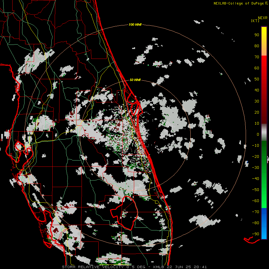
Task: Click the KT units label above the color scale
Action: coord(255,21)
